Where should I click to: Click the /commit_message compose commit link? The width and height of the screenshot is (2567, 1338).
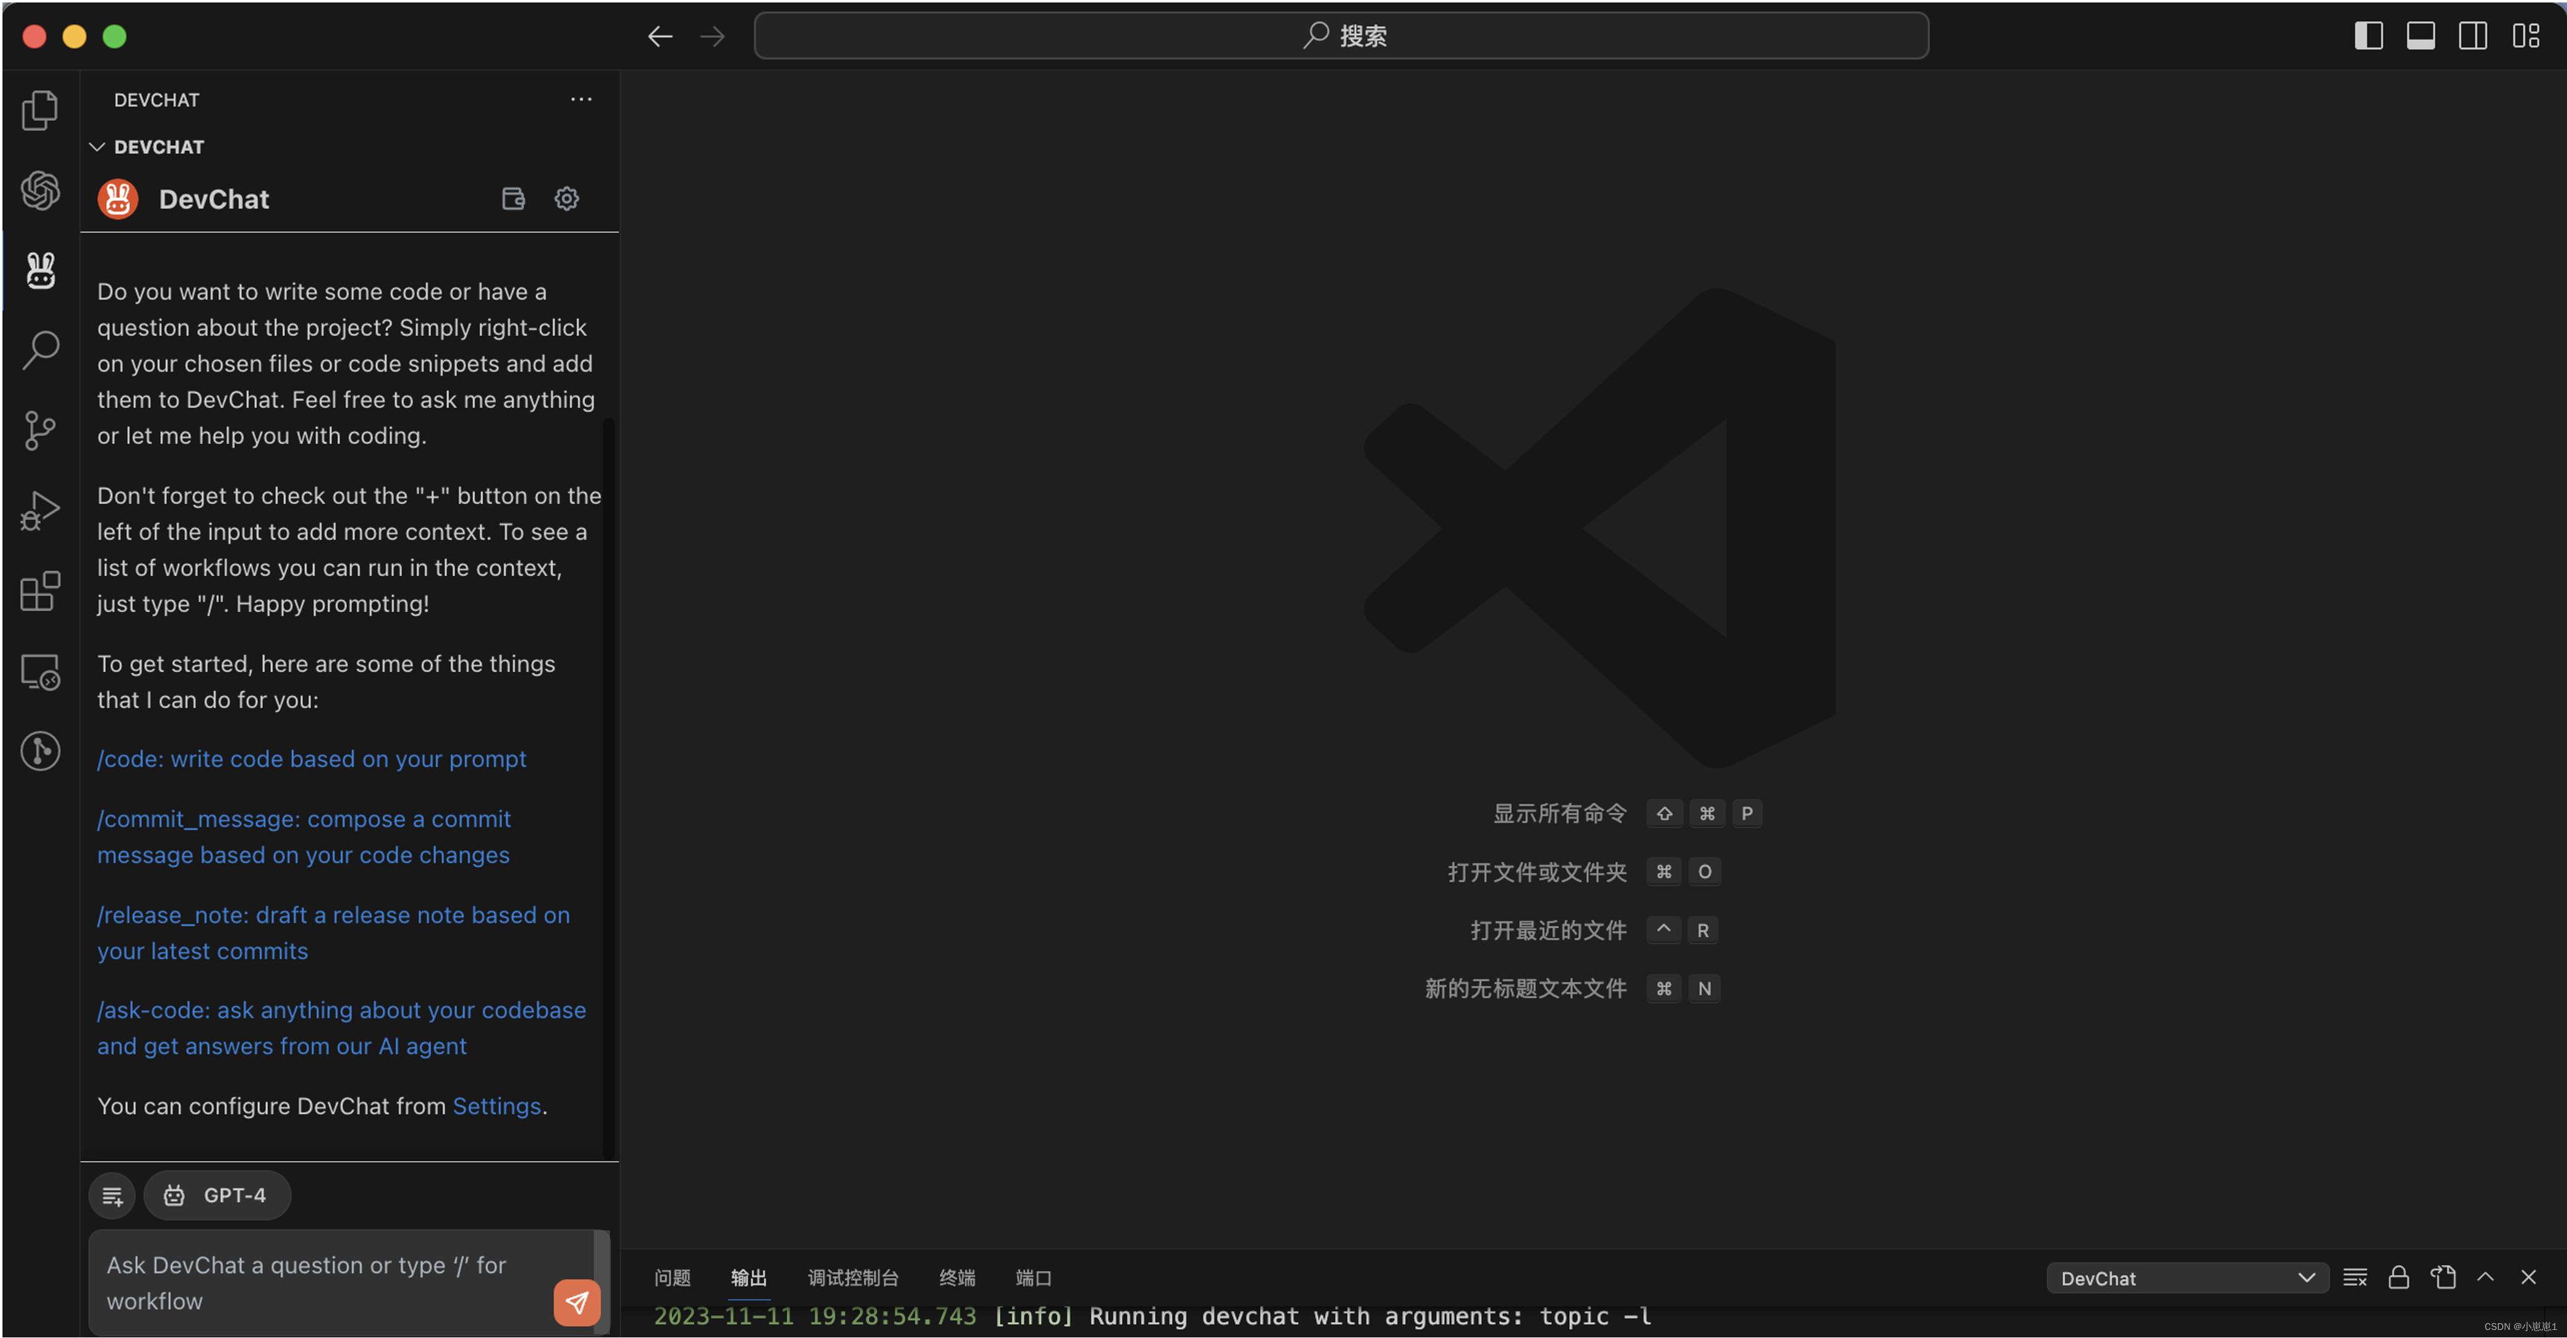tap(304, 837)
